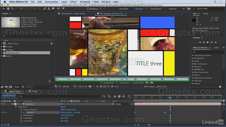This screenshot has width=226, height=127.
Task: Open the Show Channel color circles icon
Action: pyautogui.click(x=97, y=86)
